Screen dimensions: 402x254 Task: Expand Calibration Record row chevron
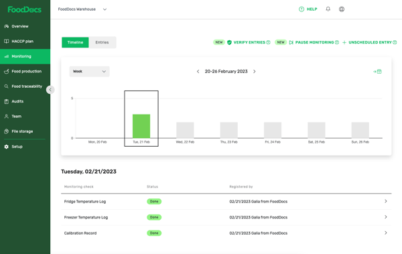pos(386,233)
